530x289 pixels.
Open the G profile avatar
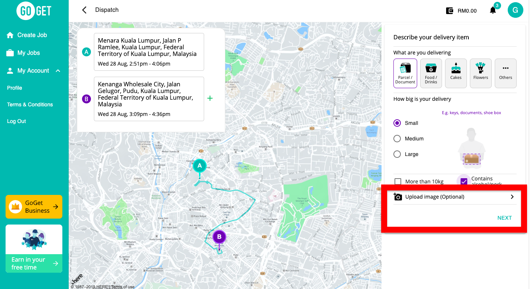click(x=515, y=10)
